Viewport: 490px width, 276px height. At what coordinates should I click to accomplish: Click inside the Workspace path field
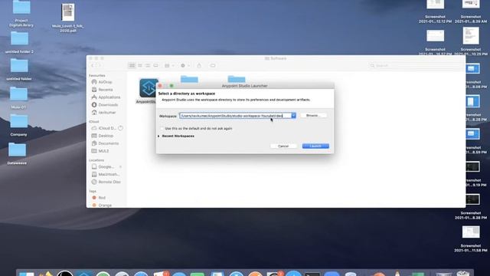(235, 116)
